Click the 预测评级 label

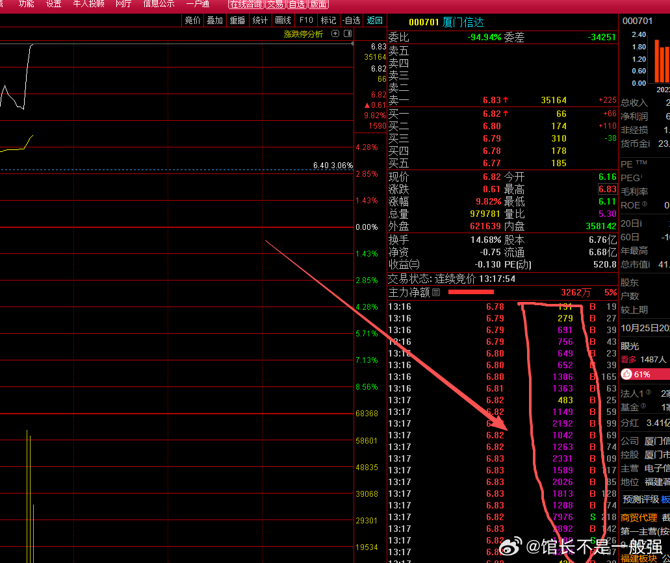click(x=641, y=499)
